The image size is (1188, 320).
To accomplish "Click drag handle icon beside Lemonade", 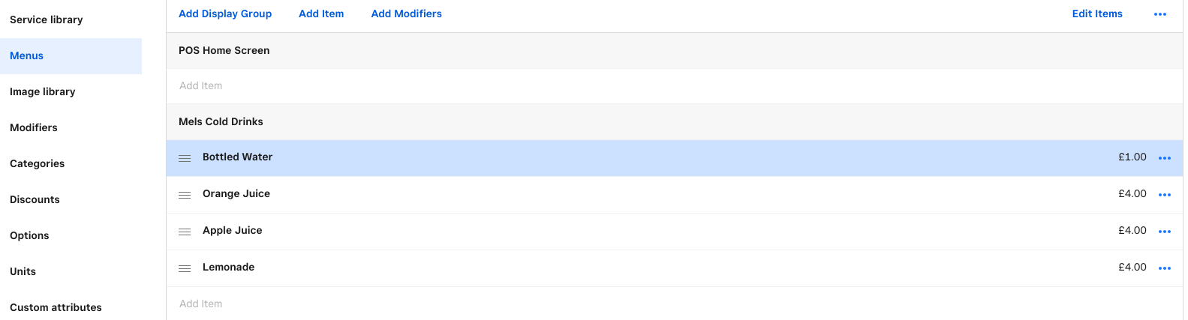I will pyautogui.click(x=185, y=268).
